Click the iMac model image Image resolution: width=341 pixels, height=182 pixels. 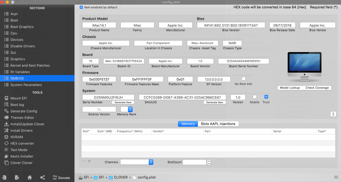tap(305, 66)
